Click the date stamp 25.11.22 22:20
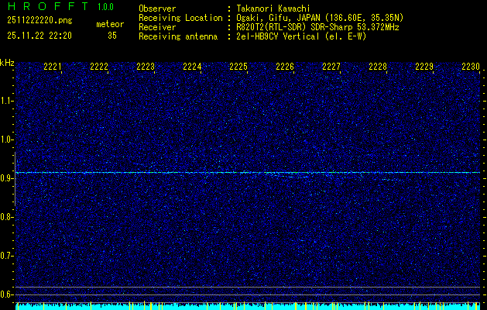 point(39,36)
